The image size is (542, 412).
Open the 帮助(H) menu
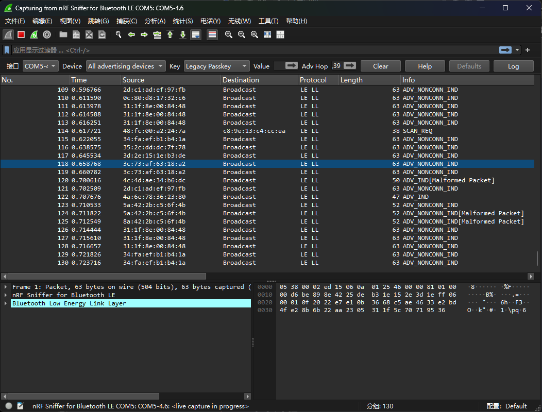(x=296, y=21)
